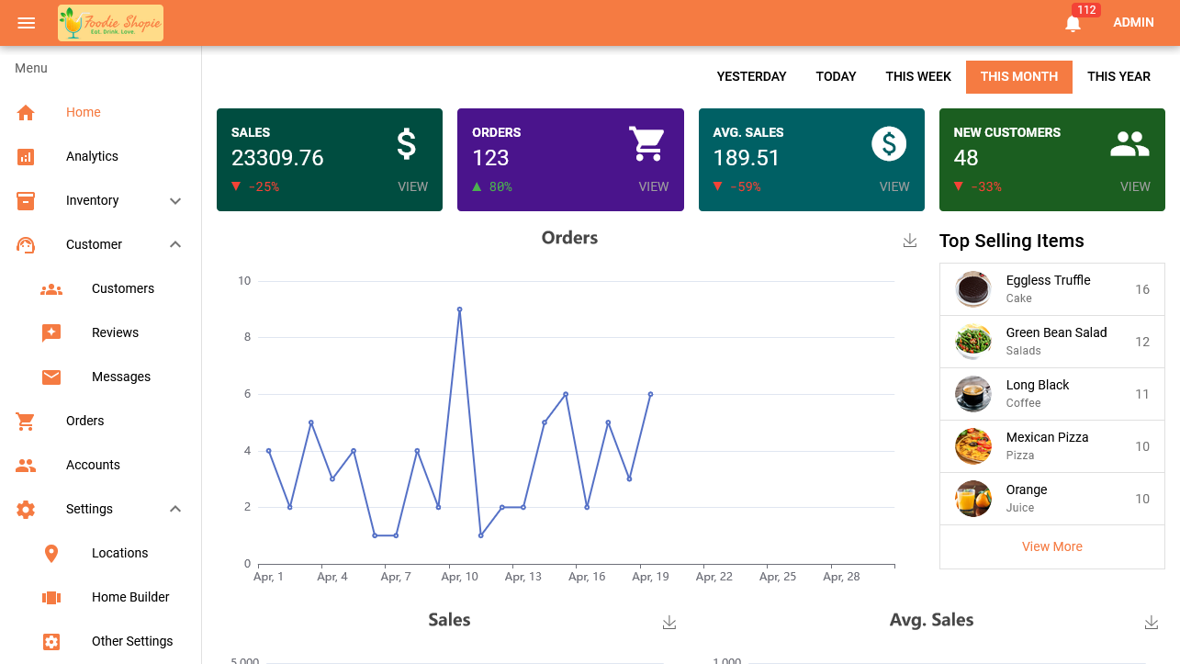
Task: Click cart icon on Orders card
Action: tap(646, 144)
